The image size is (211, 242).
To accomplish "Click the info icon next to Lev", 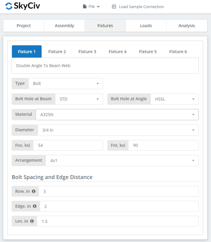I will click(32, 221).
